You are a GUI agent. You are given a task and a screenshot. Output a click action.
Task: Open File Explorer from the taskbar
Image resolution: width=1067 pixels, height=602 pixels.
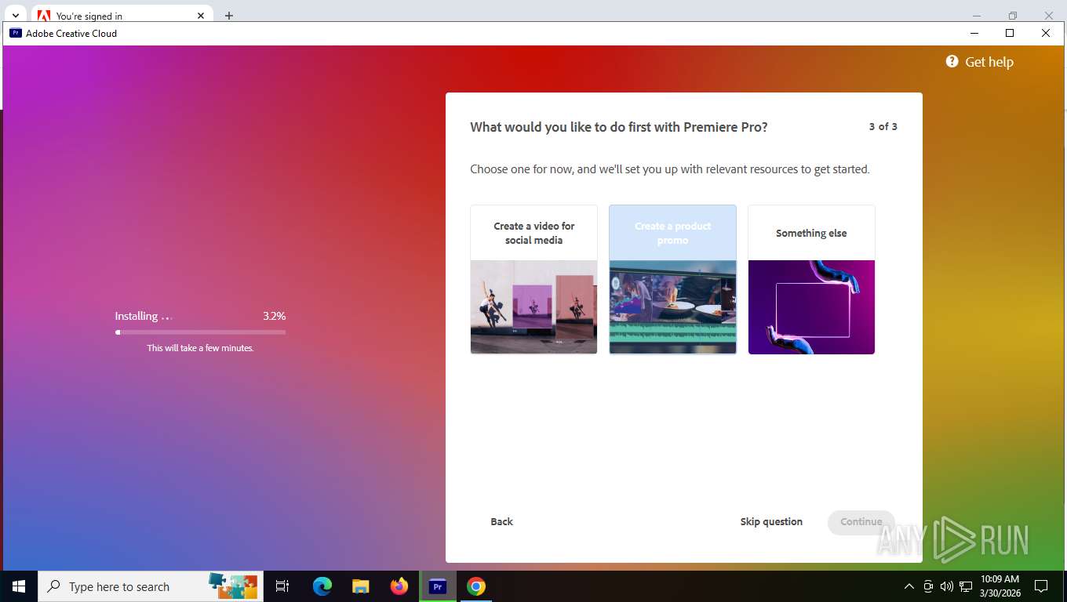tap(360, 586)
